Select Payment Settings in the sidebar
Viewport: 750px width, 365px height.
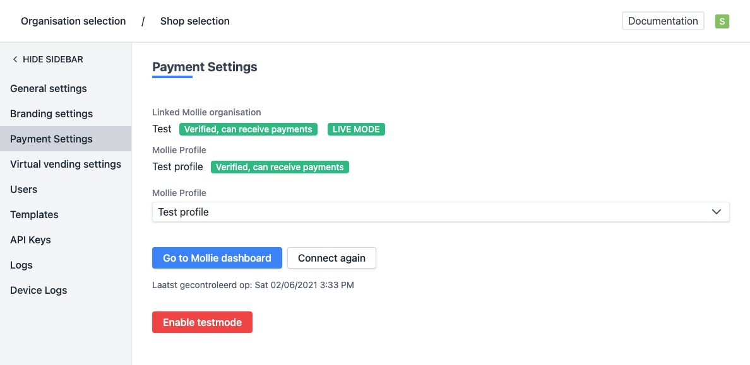51,139
